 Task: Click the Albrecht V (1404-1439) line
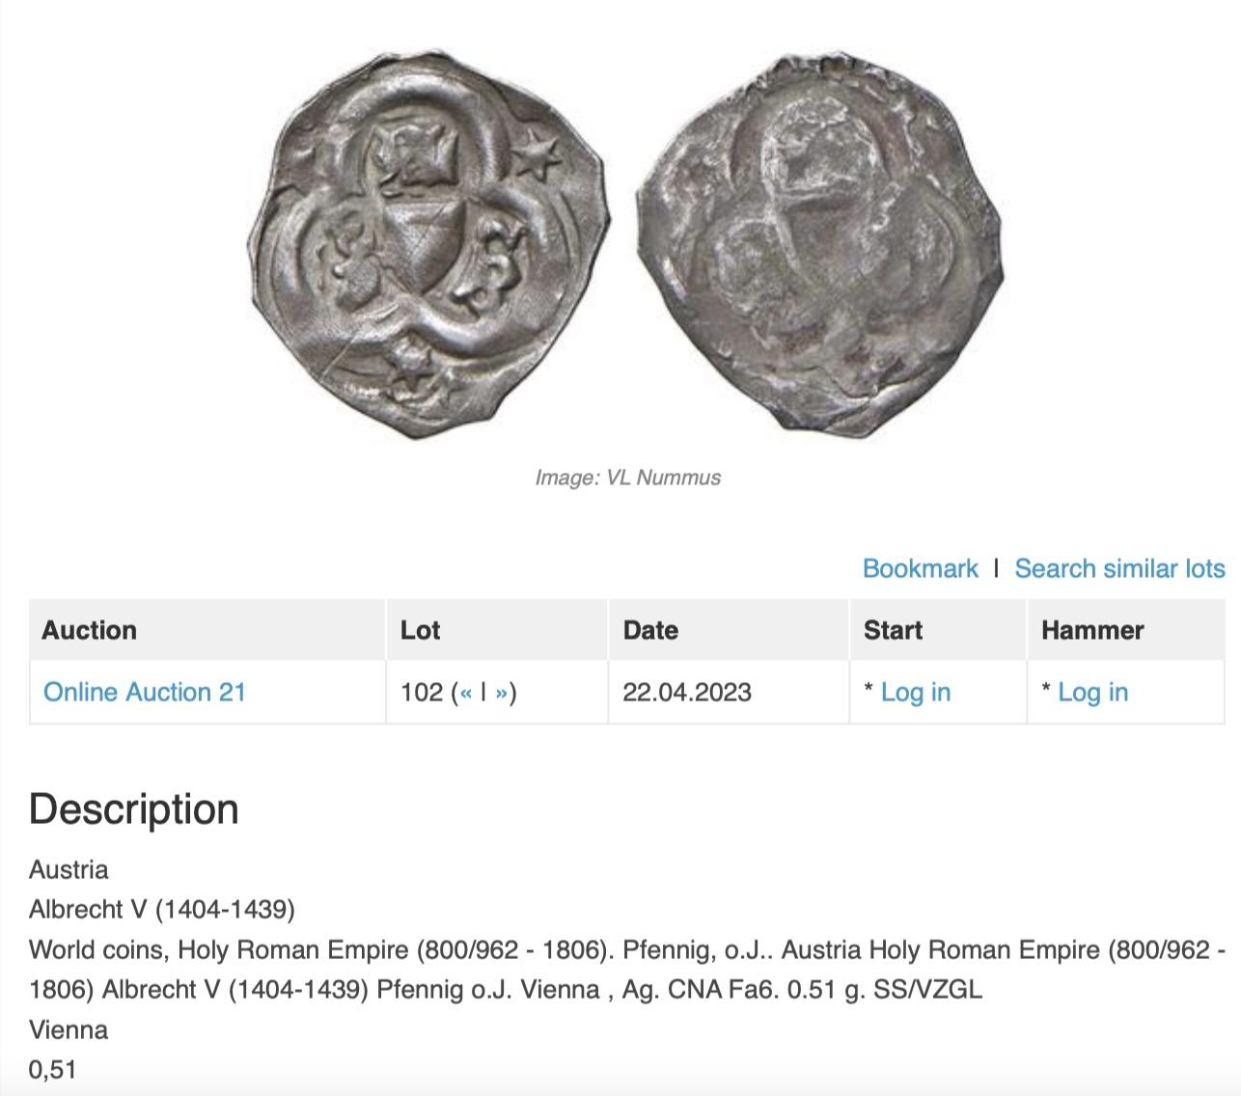pyautogui.click(x=162, y=909)
